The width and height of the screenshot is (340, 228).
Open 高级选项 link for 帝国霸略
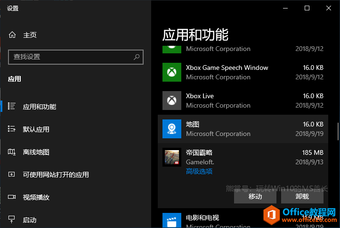[x=199, y=171]
